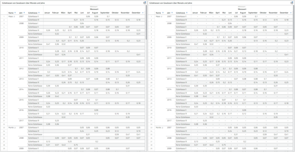Select Oktober column header in right table
This screenshot has height=152, width=295.
pos(263,13)
